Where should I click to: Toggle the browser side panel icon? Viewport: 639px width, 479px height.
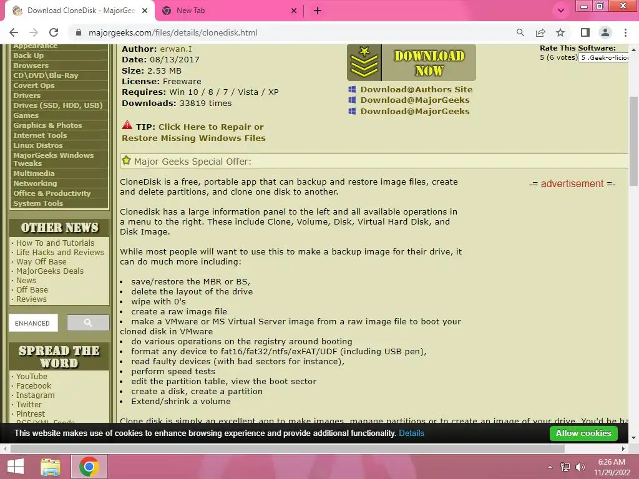pyautogui.click(x=585, y=32)
